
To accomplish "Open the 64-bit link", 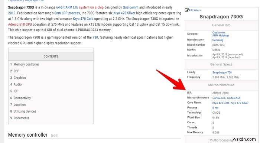I will (x=60, y=7).
